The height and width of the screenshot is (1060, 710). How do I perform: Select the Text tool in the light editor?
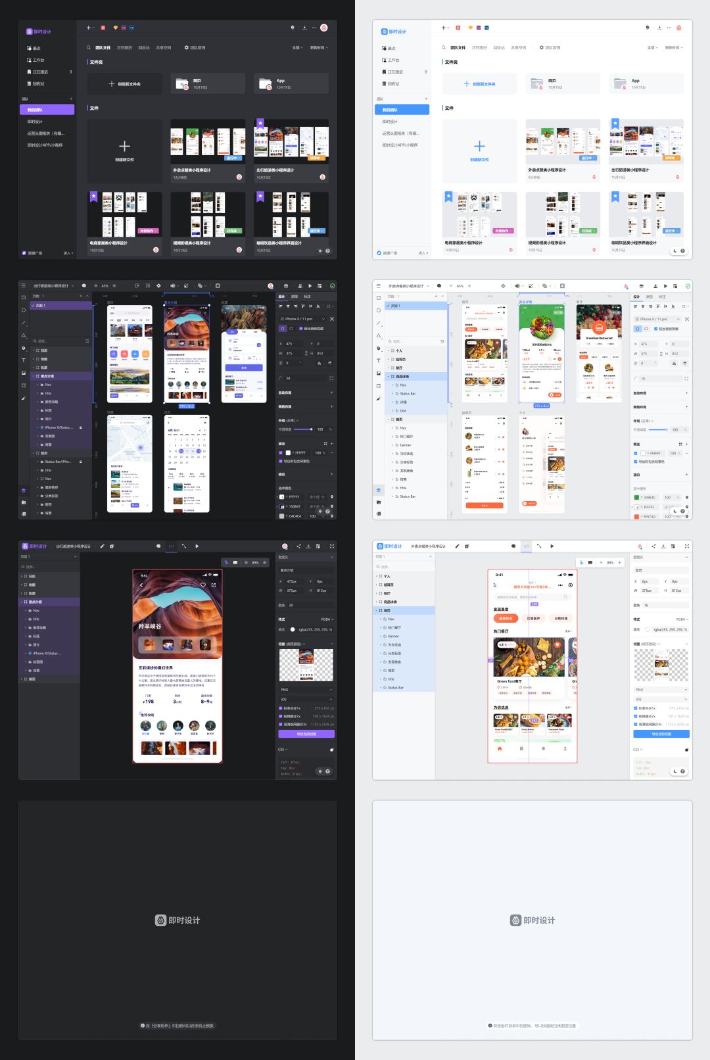(x=379, y=360)
